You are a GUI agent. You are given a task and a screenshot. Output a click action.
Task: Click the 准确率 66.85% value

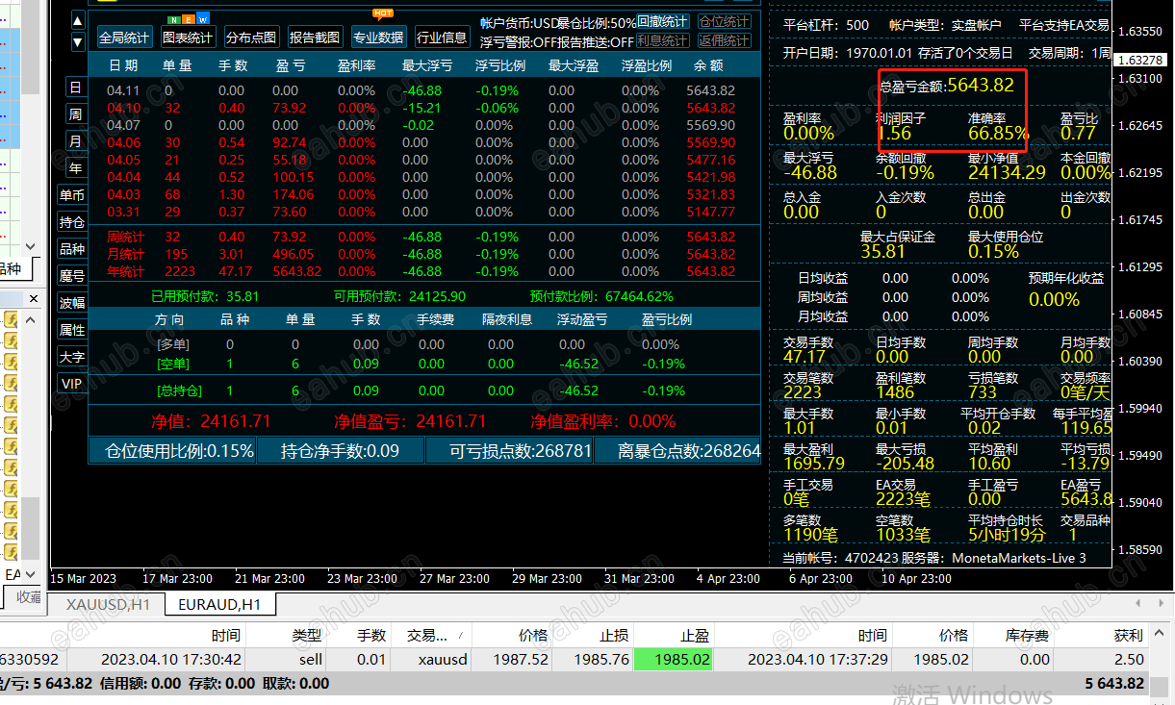click(x=998, y=134)
